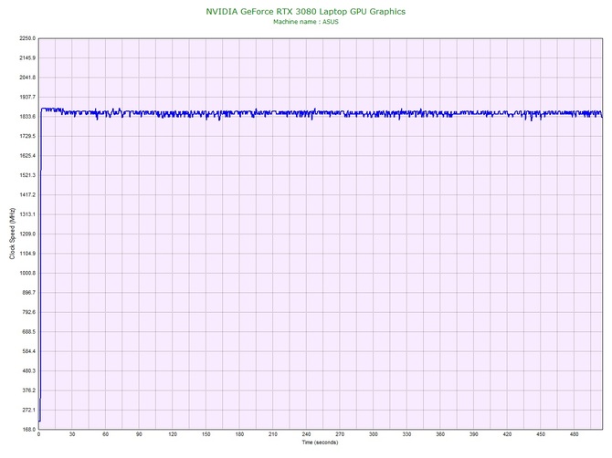
Task: Click the 1417.2 y-axis value
Action: 27,194
